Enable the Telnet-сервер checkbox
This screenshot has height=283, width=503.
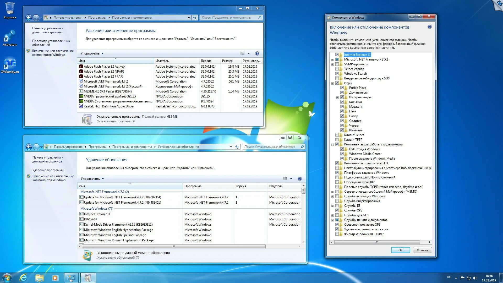click(337, 69)
